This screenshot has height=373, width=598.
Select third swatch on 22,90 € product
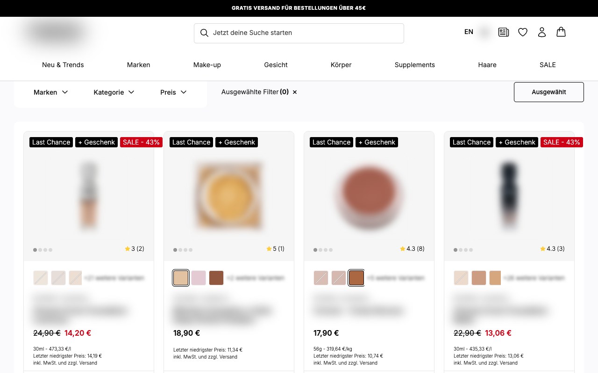click(495, 278)
